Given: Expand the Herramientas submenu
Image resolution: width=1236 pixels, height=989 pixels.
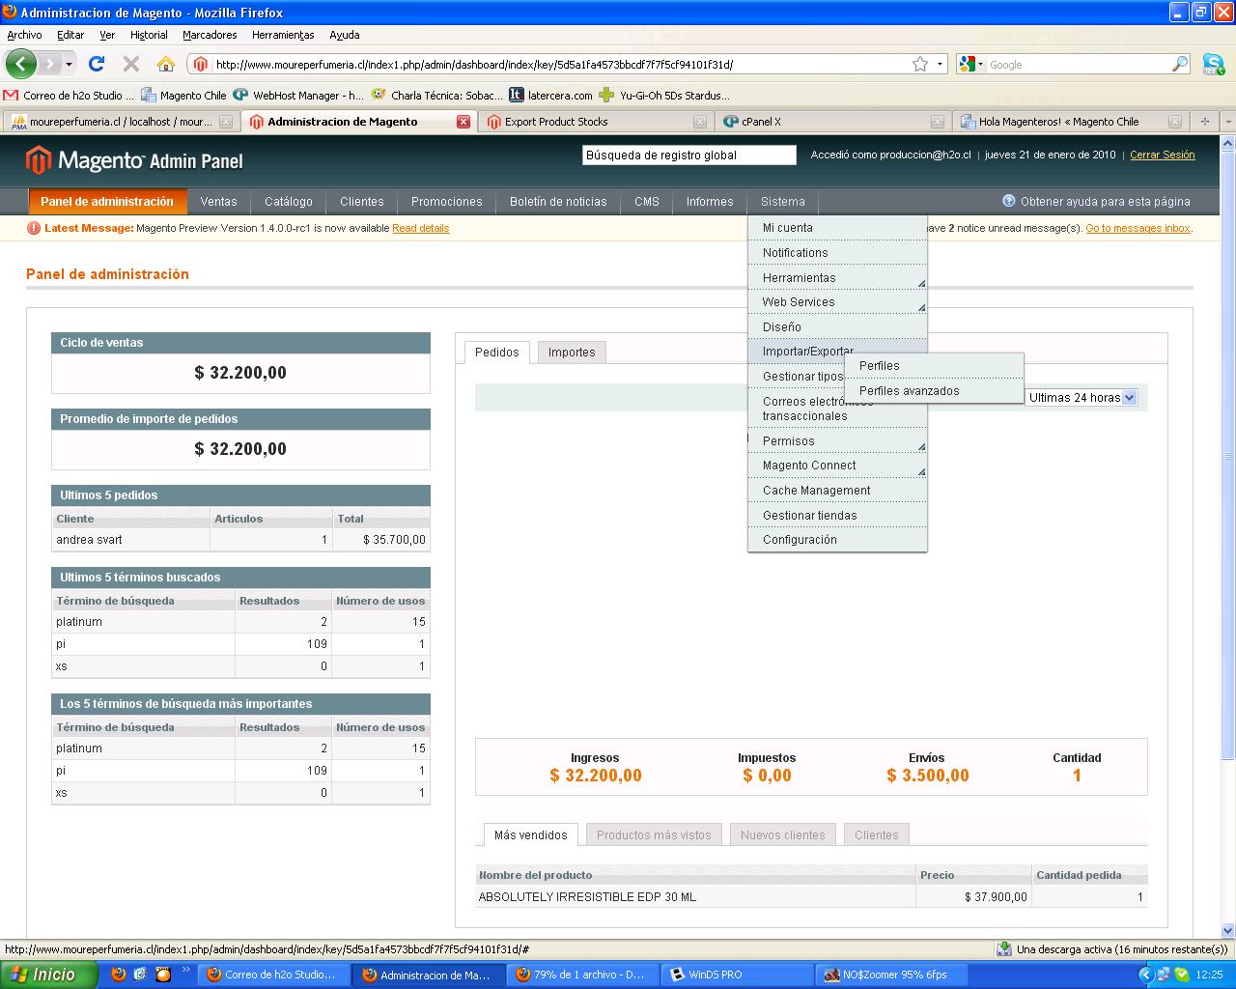Looking at the screenshot, I should pyautogui.click(x=837, y=277).
